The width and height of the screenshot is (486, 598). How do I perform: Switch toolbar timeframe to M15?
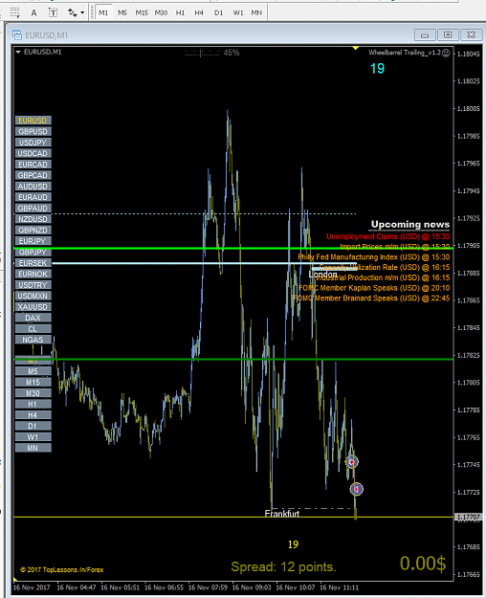coord(142,12)
